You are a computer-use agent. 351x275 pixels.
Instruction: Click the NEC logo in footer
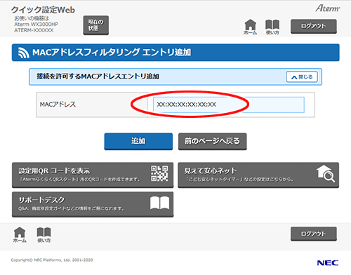328,263
